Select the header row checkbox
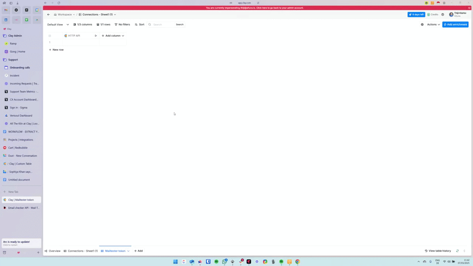The width and height of the screenshot is (473, 266). tap(50, 35)
